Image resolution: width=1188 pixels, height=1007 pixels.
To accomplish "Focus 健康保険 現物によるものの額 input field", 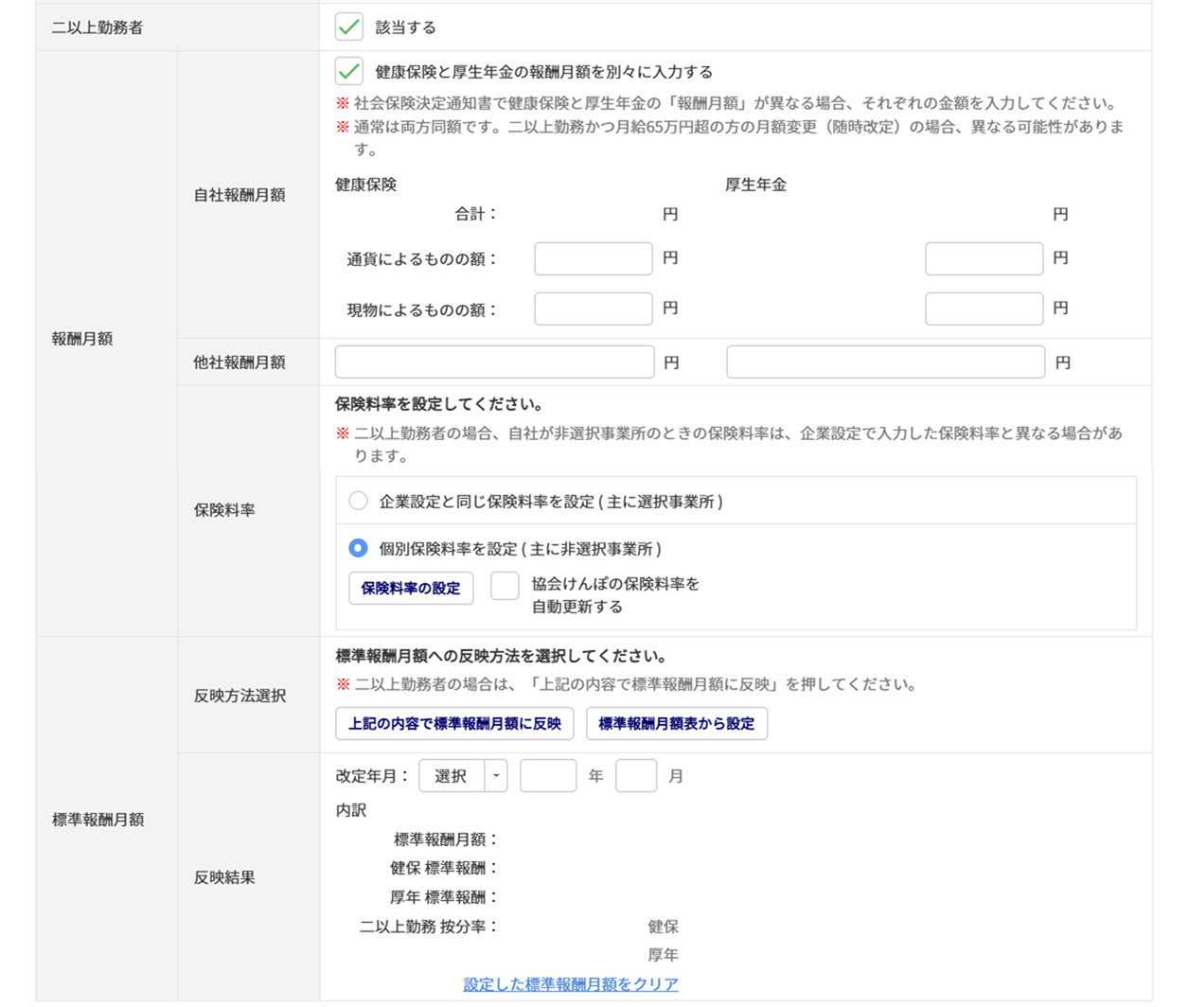I will 593,309.
